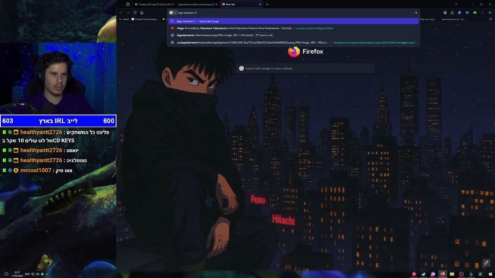Click the Firefox taskbar icon
495x278 pixels.
[x=442, y=274]
